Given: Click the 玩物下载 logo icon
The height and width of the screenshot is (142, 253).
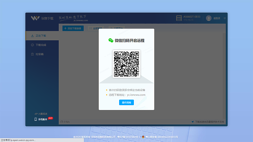Looking at the screenshot, I should [35, 18].
